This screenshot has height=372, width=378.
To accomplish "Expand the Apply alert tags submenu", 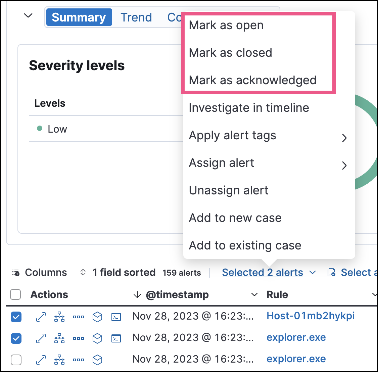I will point(232,136).
